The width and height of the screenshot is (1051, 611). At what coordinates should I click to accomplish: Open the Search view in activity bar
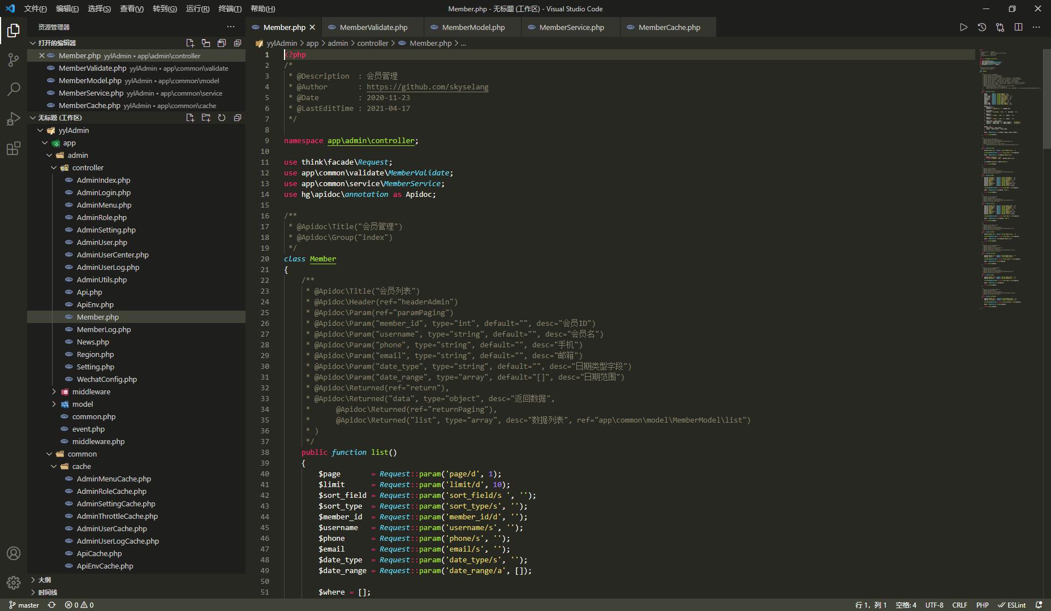tap(14, 89)
